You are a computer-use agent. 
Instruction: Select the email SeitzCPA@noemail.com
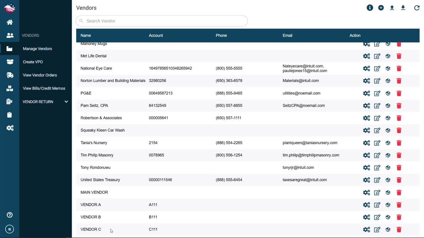(x=304, y=105)
